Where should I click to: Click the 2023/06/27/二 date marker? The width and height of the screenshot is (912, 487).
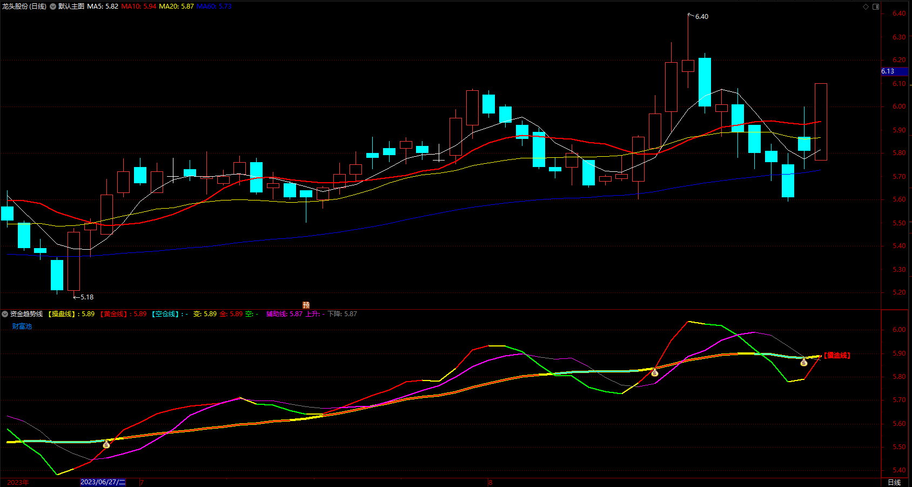point(103,482)
